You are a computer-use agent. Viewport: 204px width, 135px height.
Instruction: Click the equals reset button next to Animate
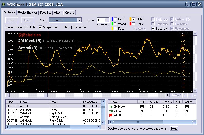click(x=195, y=95)
